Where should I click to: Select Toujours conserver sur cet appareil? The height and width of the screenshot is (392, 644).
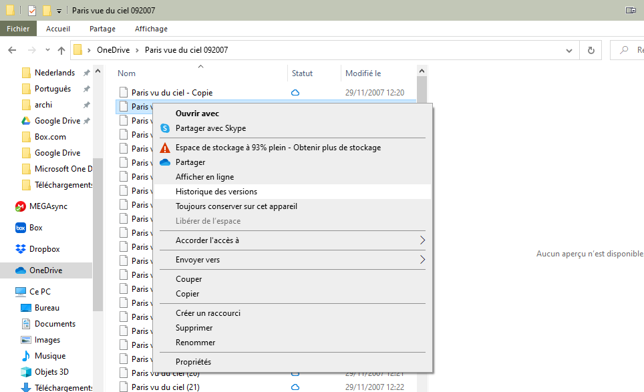pos(293,206)
